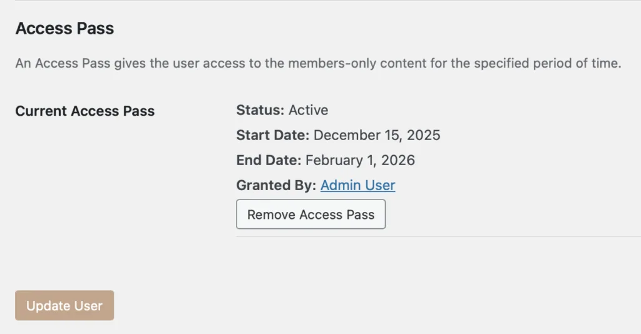The width and height of the screenshot is (641, 334).
Task: Click the December 15, 2025 start date
Action: (377, 135)
